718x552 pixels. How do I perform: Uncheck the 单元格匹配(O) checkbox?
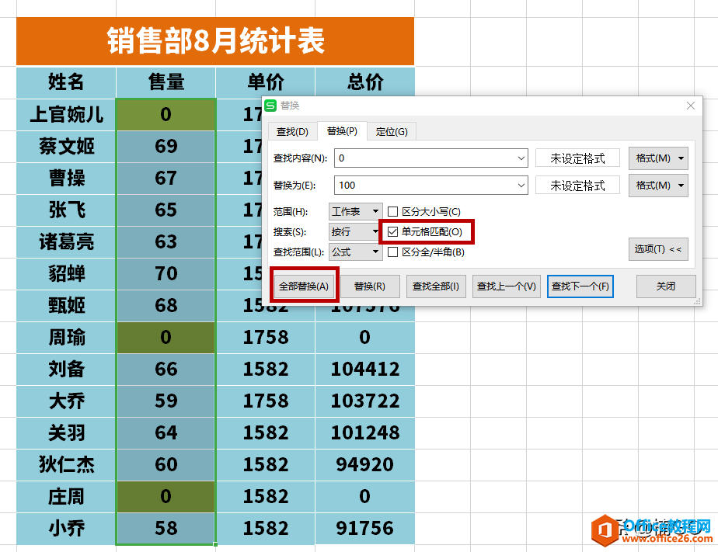click(392, 231)
